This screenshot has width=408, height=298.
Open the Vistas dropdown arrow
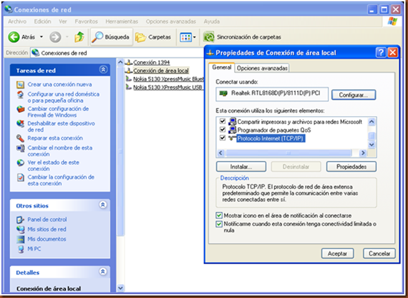195,37
